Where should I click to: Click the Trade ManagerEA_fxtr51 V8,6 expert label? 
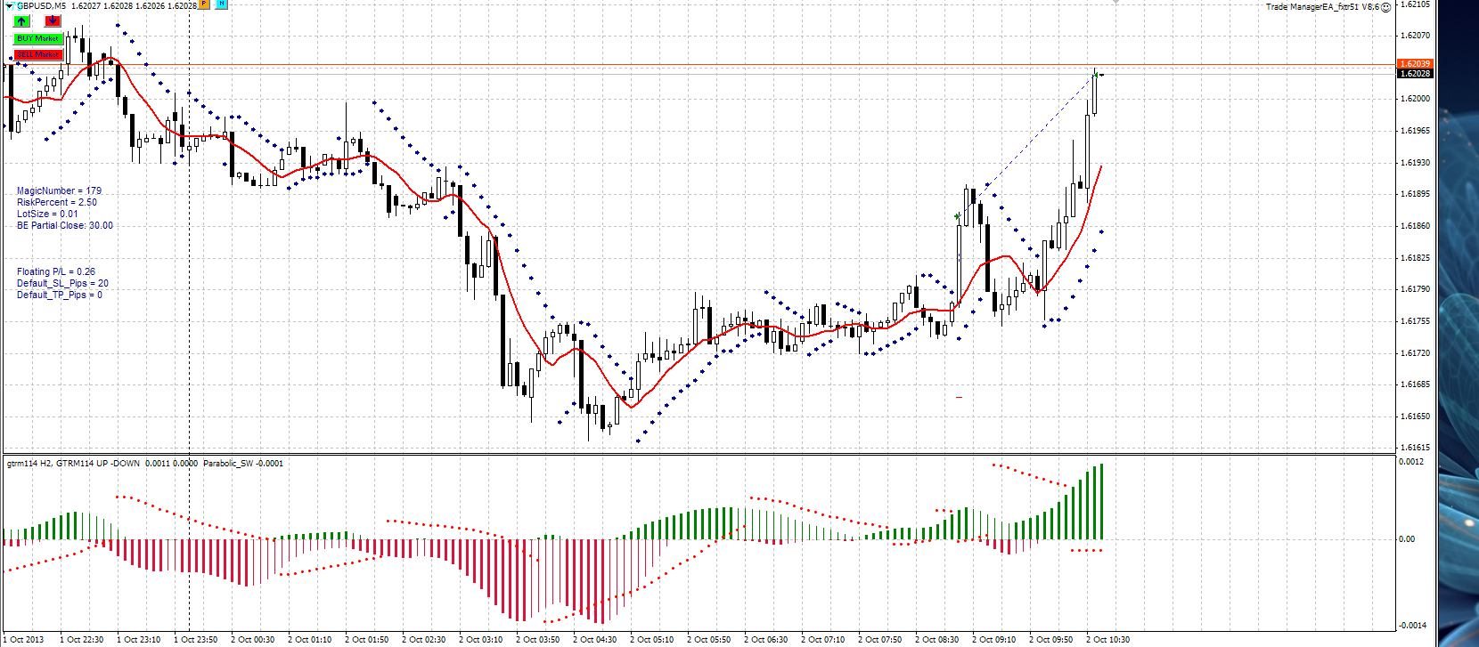click(1322, 7)
